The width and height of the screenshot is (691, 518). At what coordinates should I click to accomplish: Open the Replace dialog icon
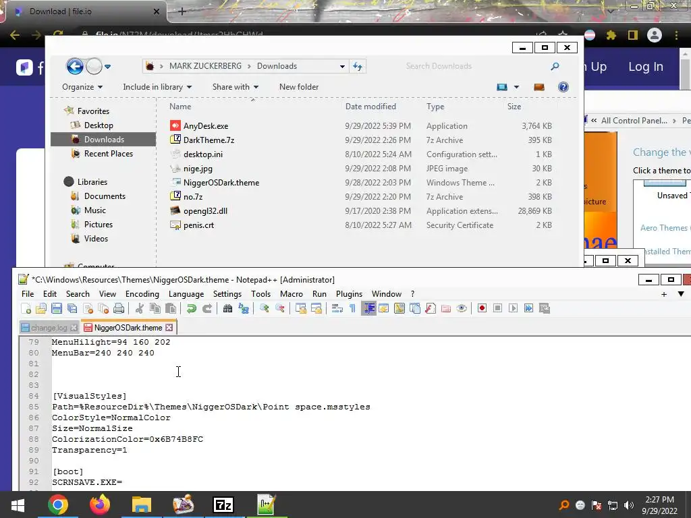(x=243, y=308)
